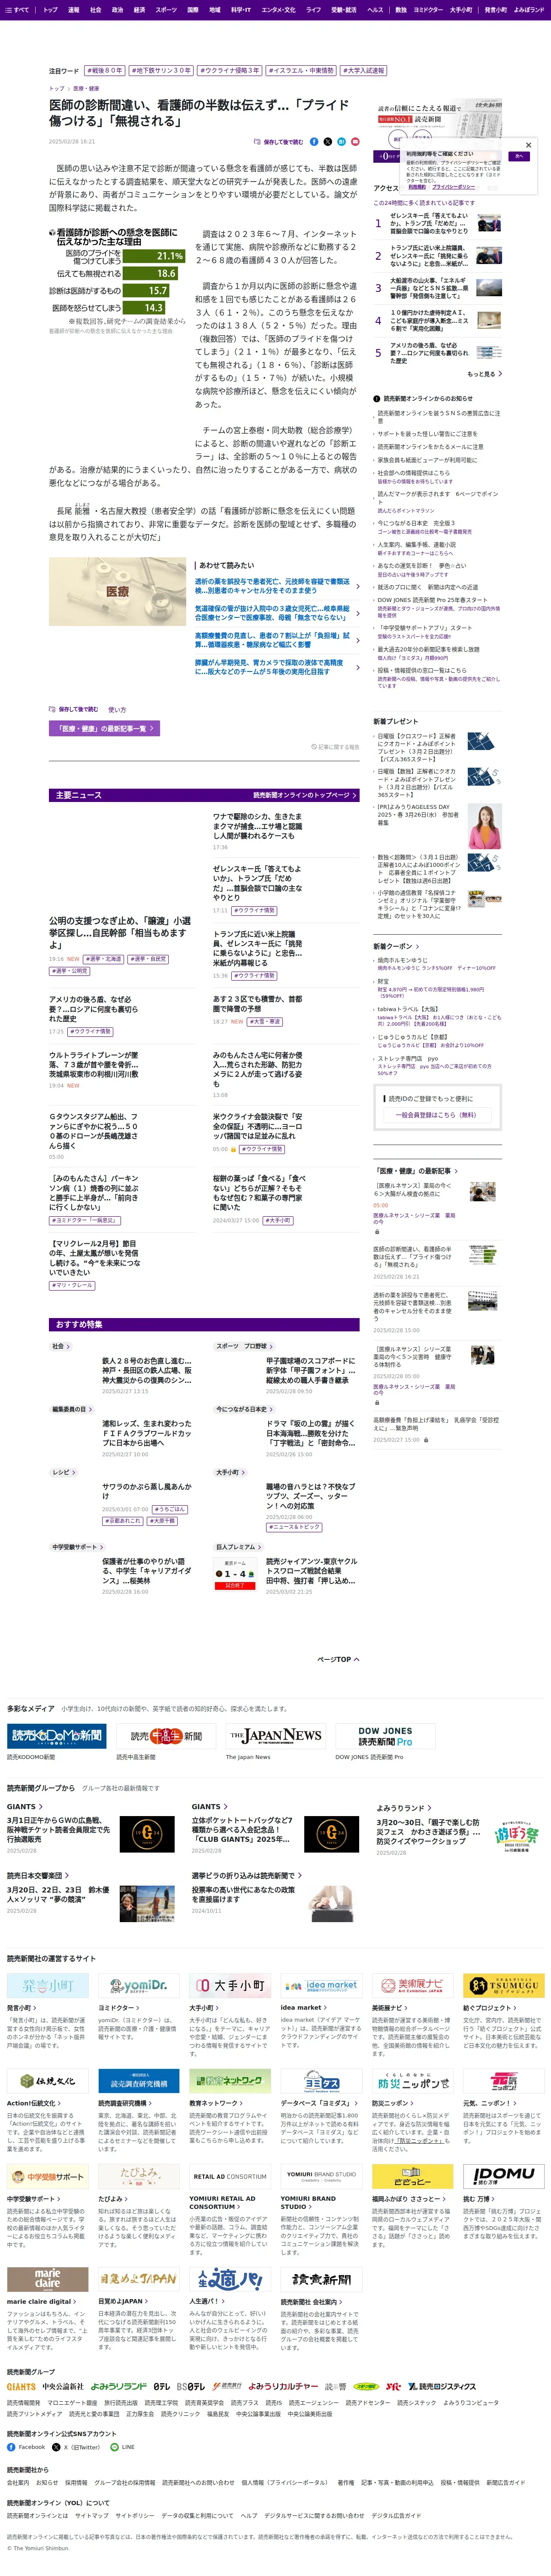The height and width of the screenshot is (2576, 551).
Task: Click the #大学入試速報 keyword tag
Action: tap(364, 71)
